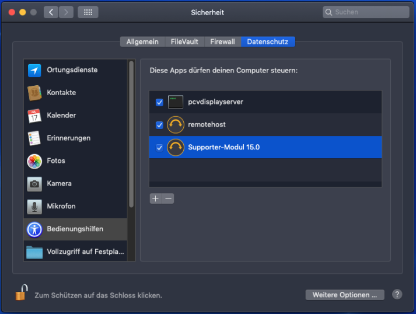Image resolution: width=416 pixels, height=314 pixels.
Task: Click the Bedienungshilfen accessibility icon
Action: click(x=34, y=229)
